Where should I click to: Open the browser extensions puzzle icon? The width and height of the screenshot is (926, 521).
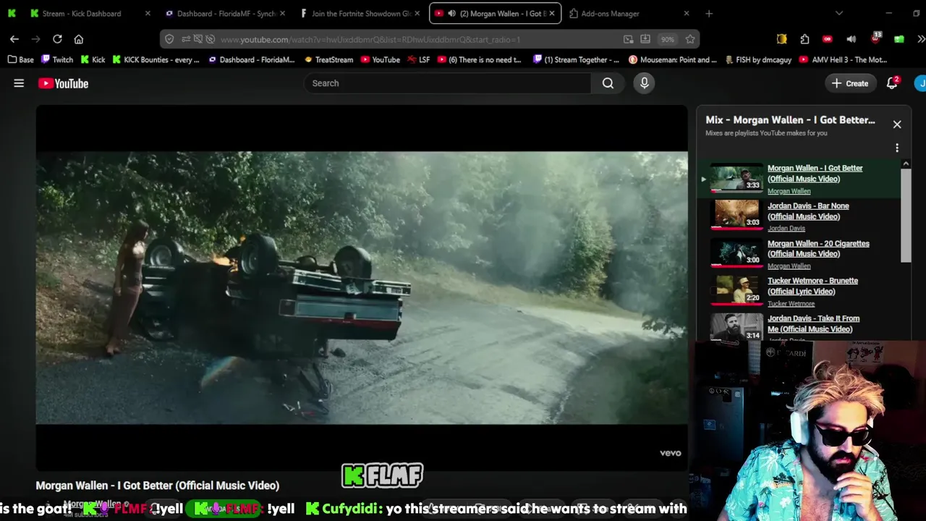coord(804,39)
